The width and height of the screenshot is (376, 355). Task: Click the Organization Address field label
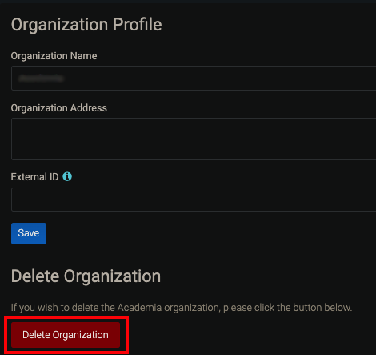click(x=59, y=108)
